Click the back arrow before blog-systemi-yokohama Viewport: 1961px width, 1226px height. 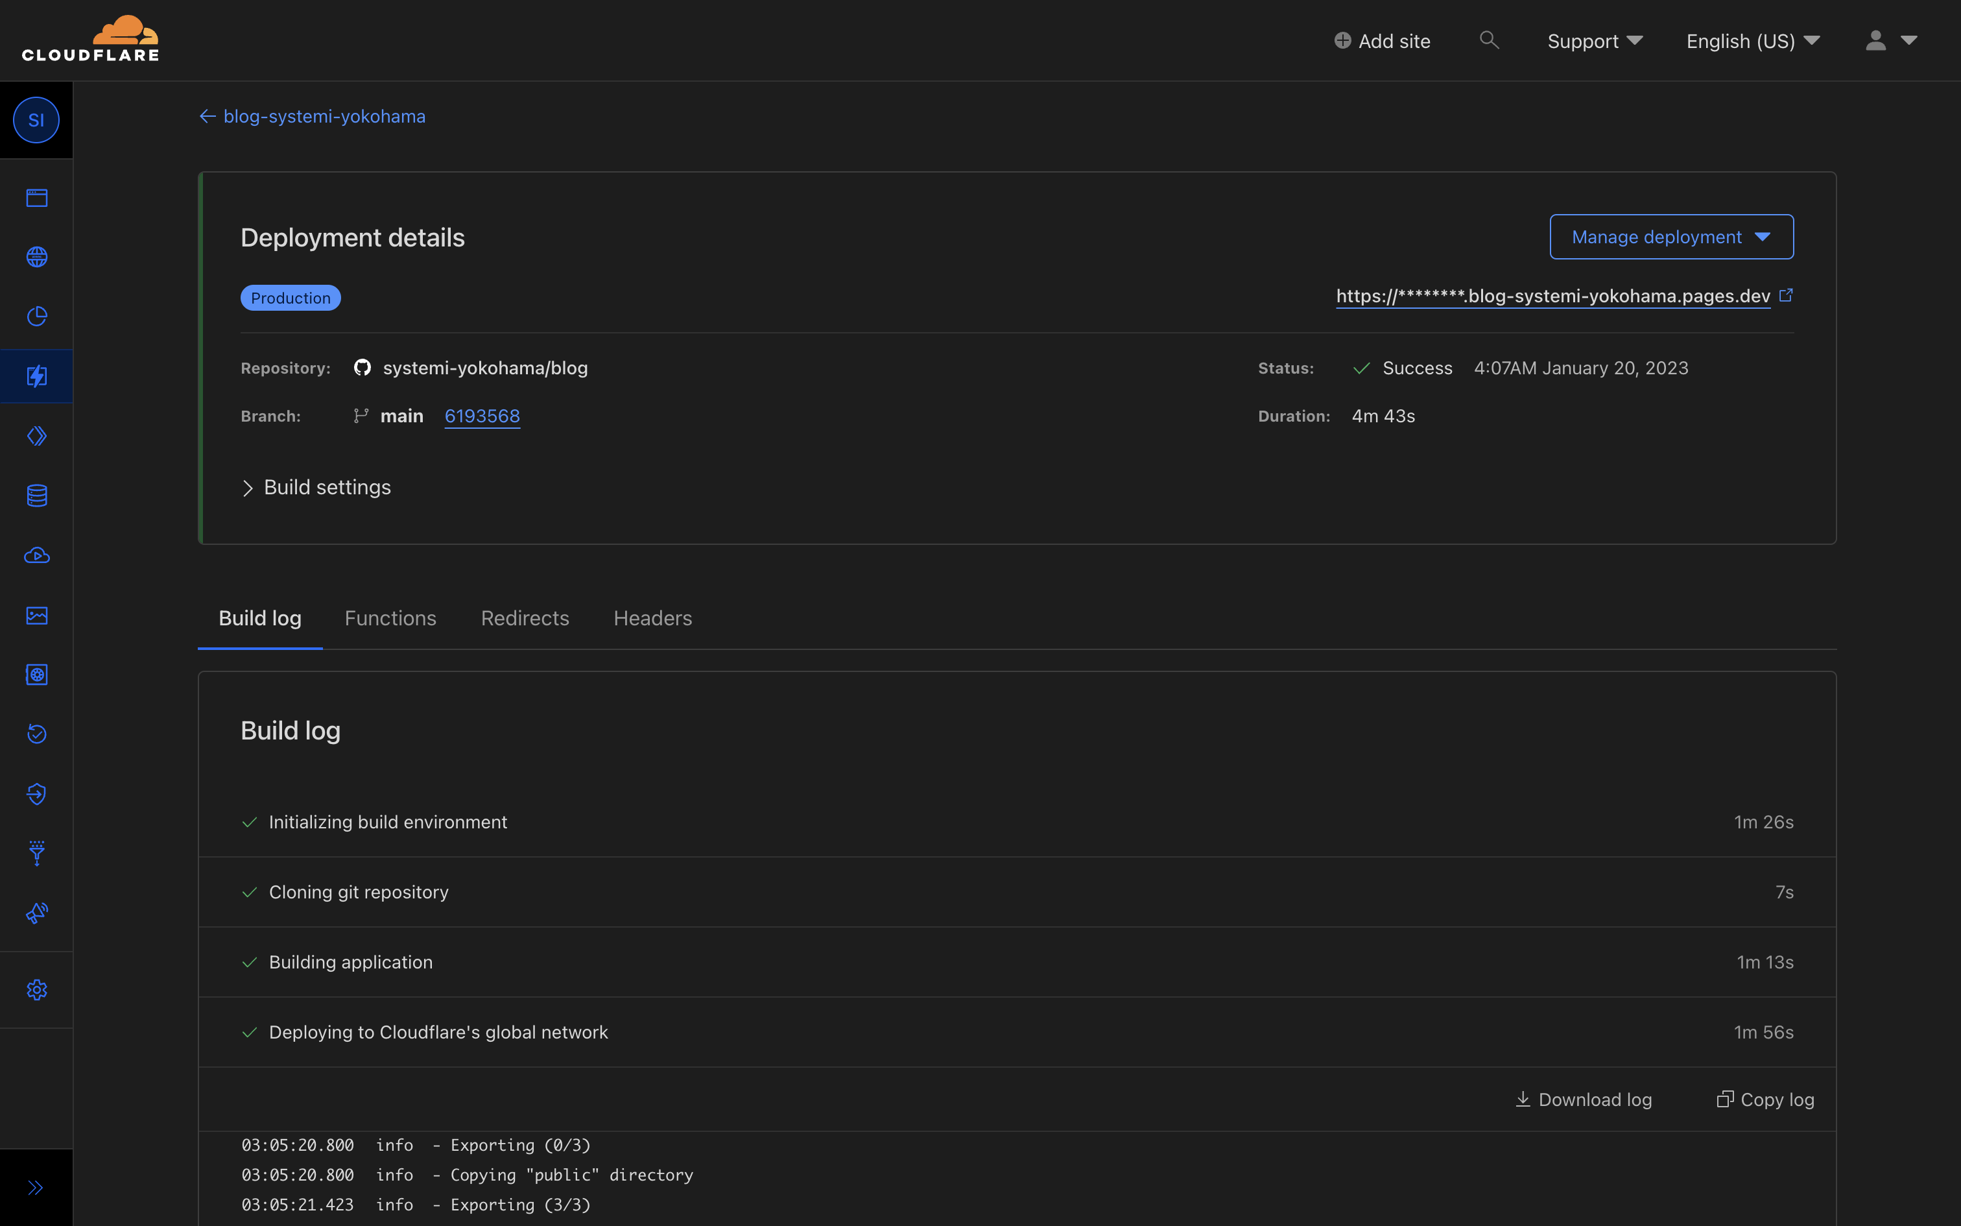pyautogui.click(x=208, y=116)
